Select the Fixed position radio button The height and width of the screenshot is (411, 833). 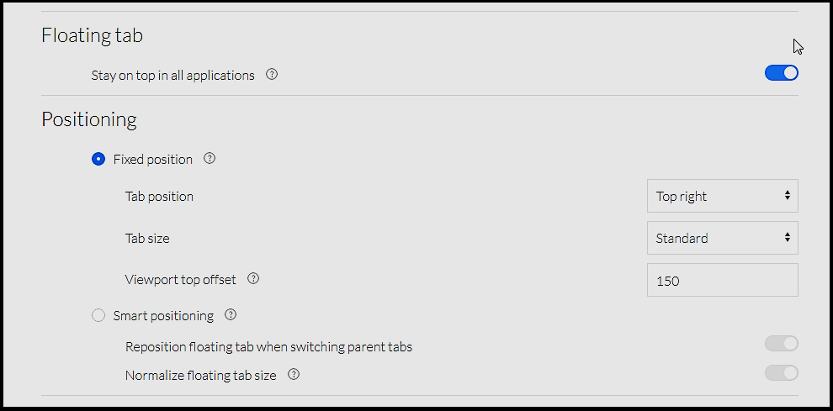coord(98,159)
